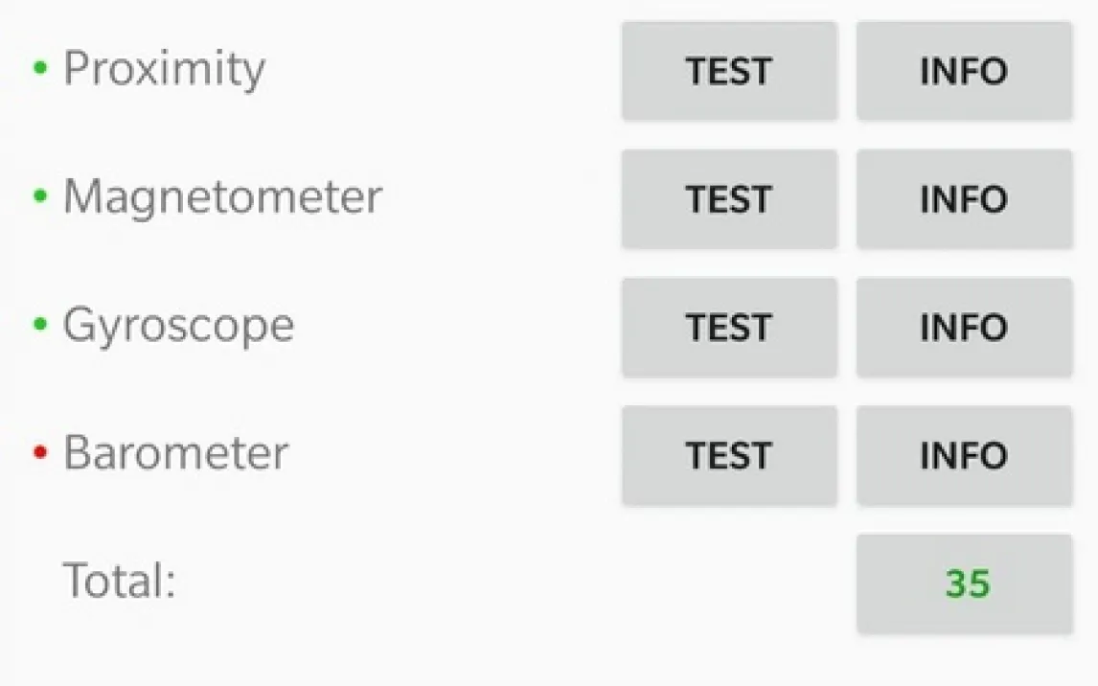Click the red status dot beside Barometer

[40, 453]
